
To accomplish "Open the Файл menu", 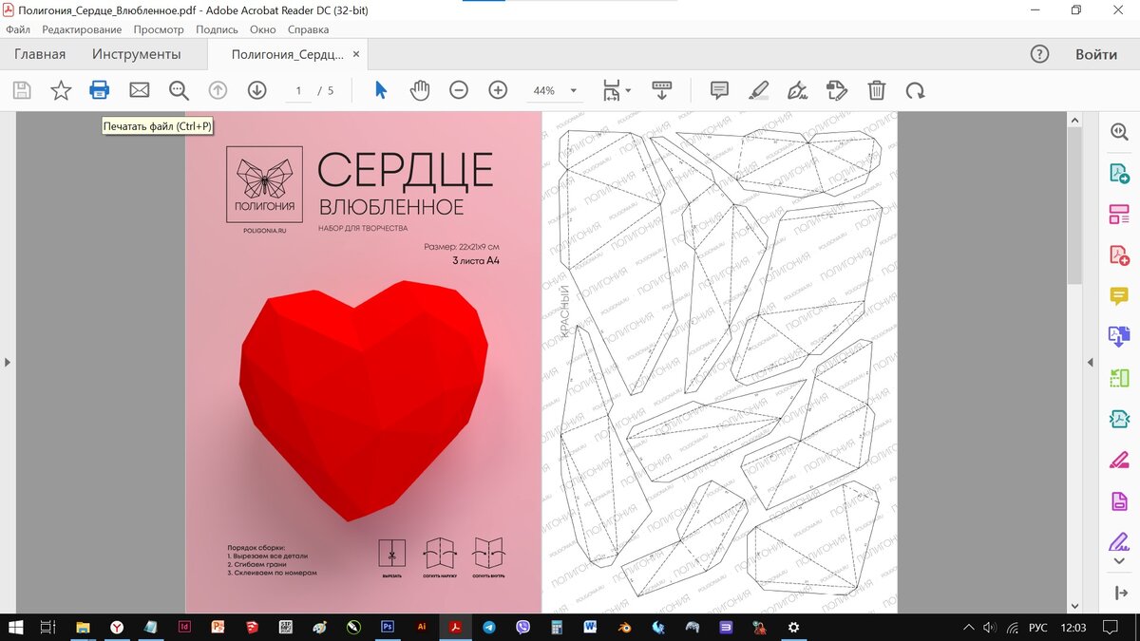I will (17, 29).
